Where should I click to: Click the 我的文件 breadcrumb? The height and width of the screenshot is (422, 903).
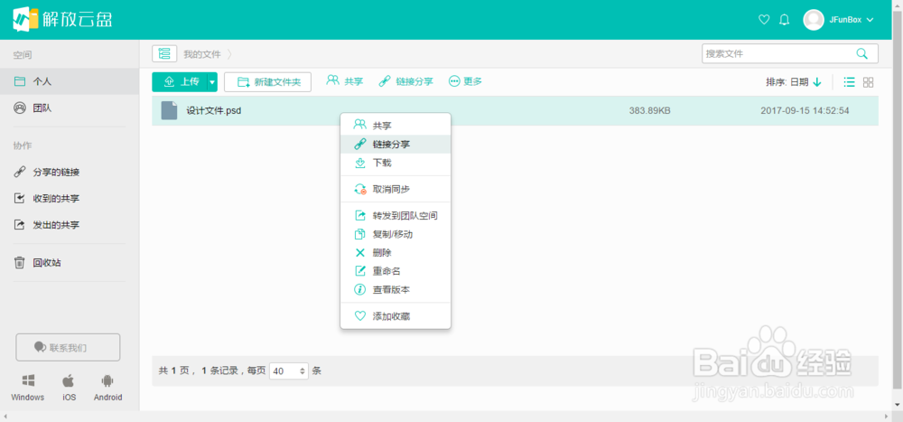pos(202,54)
